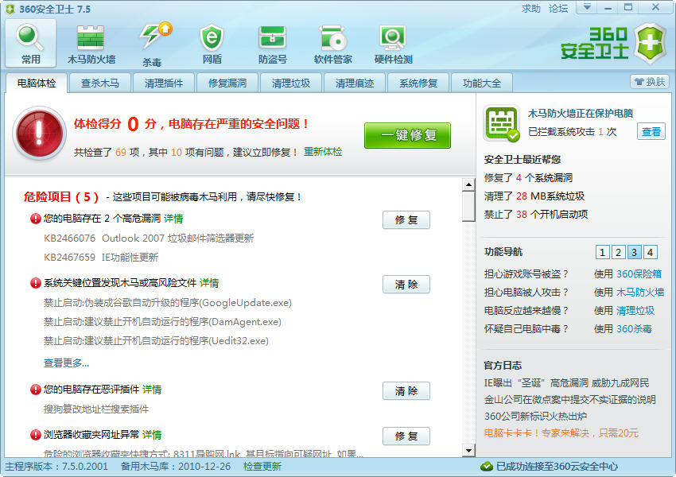Switch to the 功能大全 tab
The width and height of the screenshot is (676, 477).
click(482, 83)
